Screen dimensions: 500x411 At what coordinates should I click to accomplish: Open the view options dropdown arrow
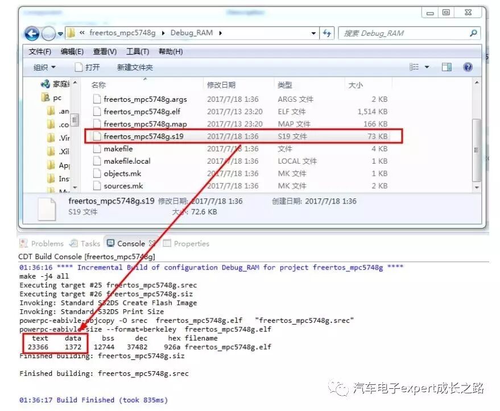coord(427,67)
